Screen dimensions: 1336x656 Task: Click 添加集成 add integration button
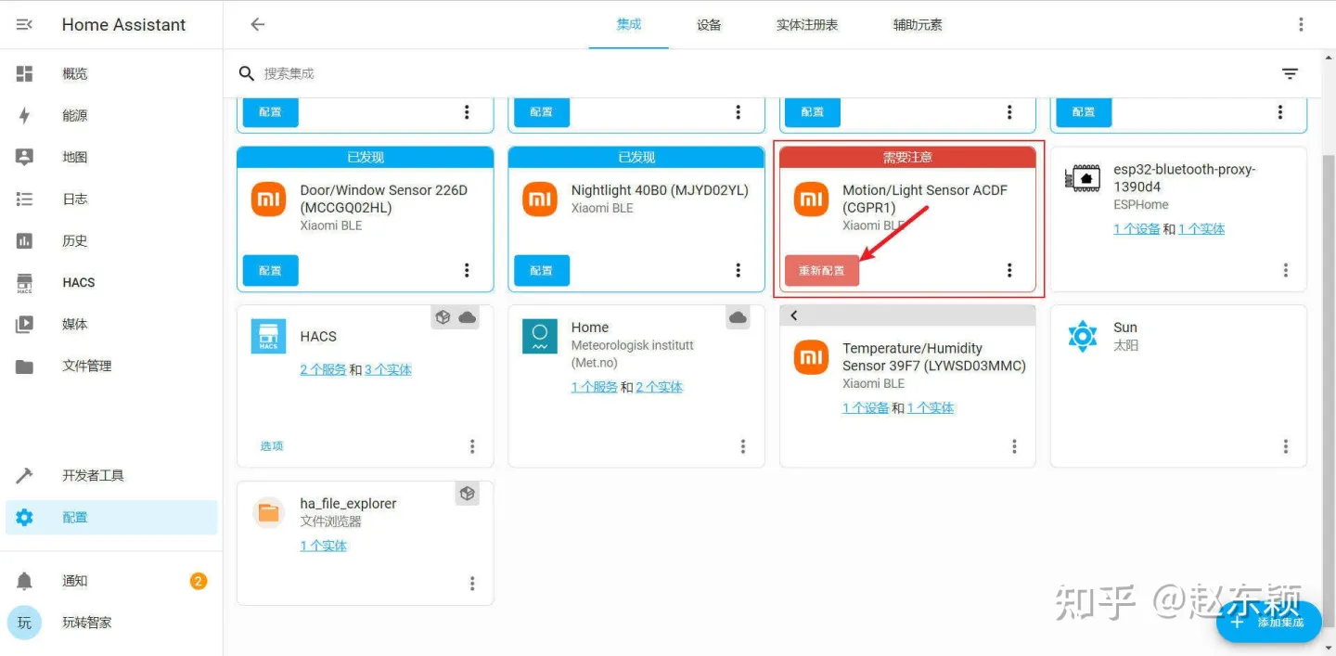pyautogui.click(x=1268, y=623)
